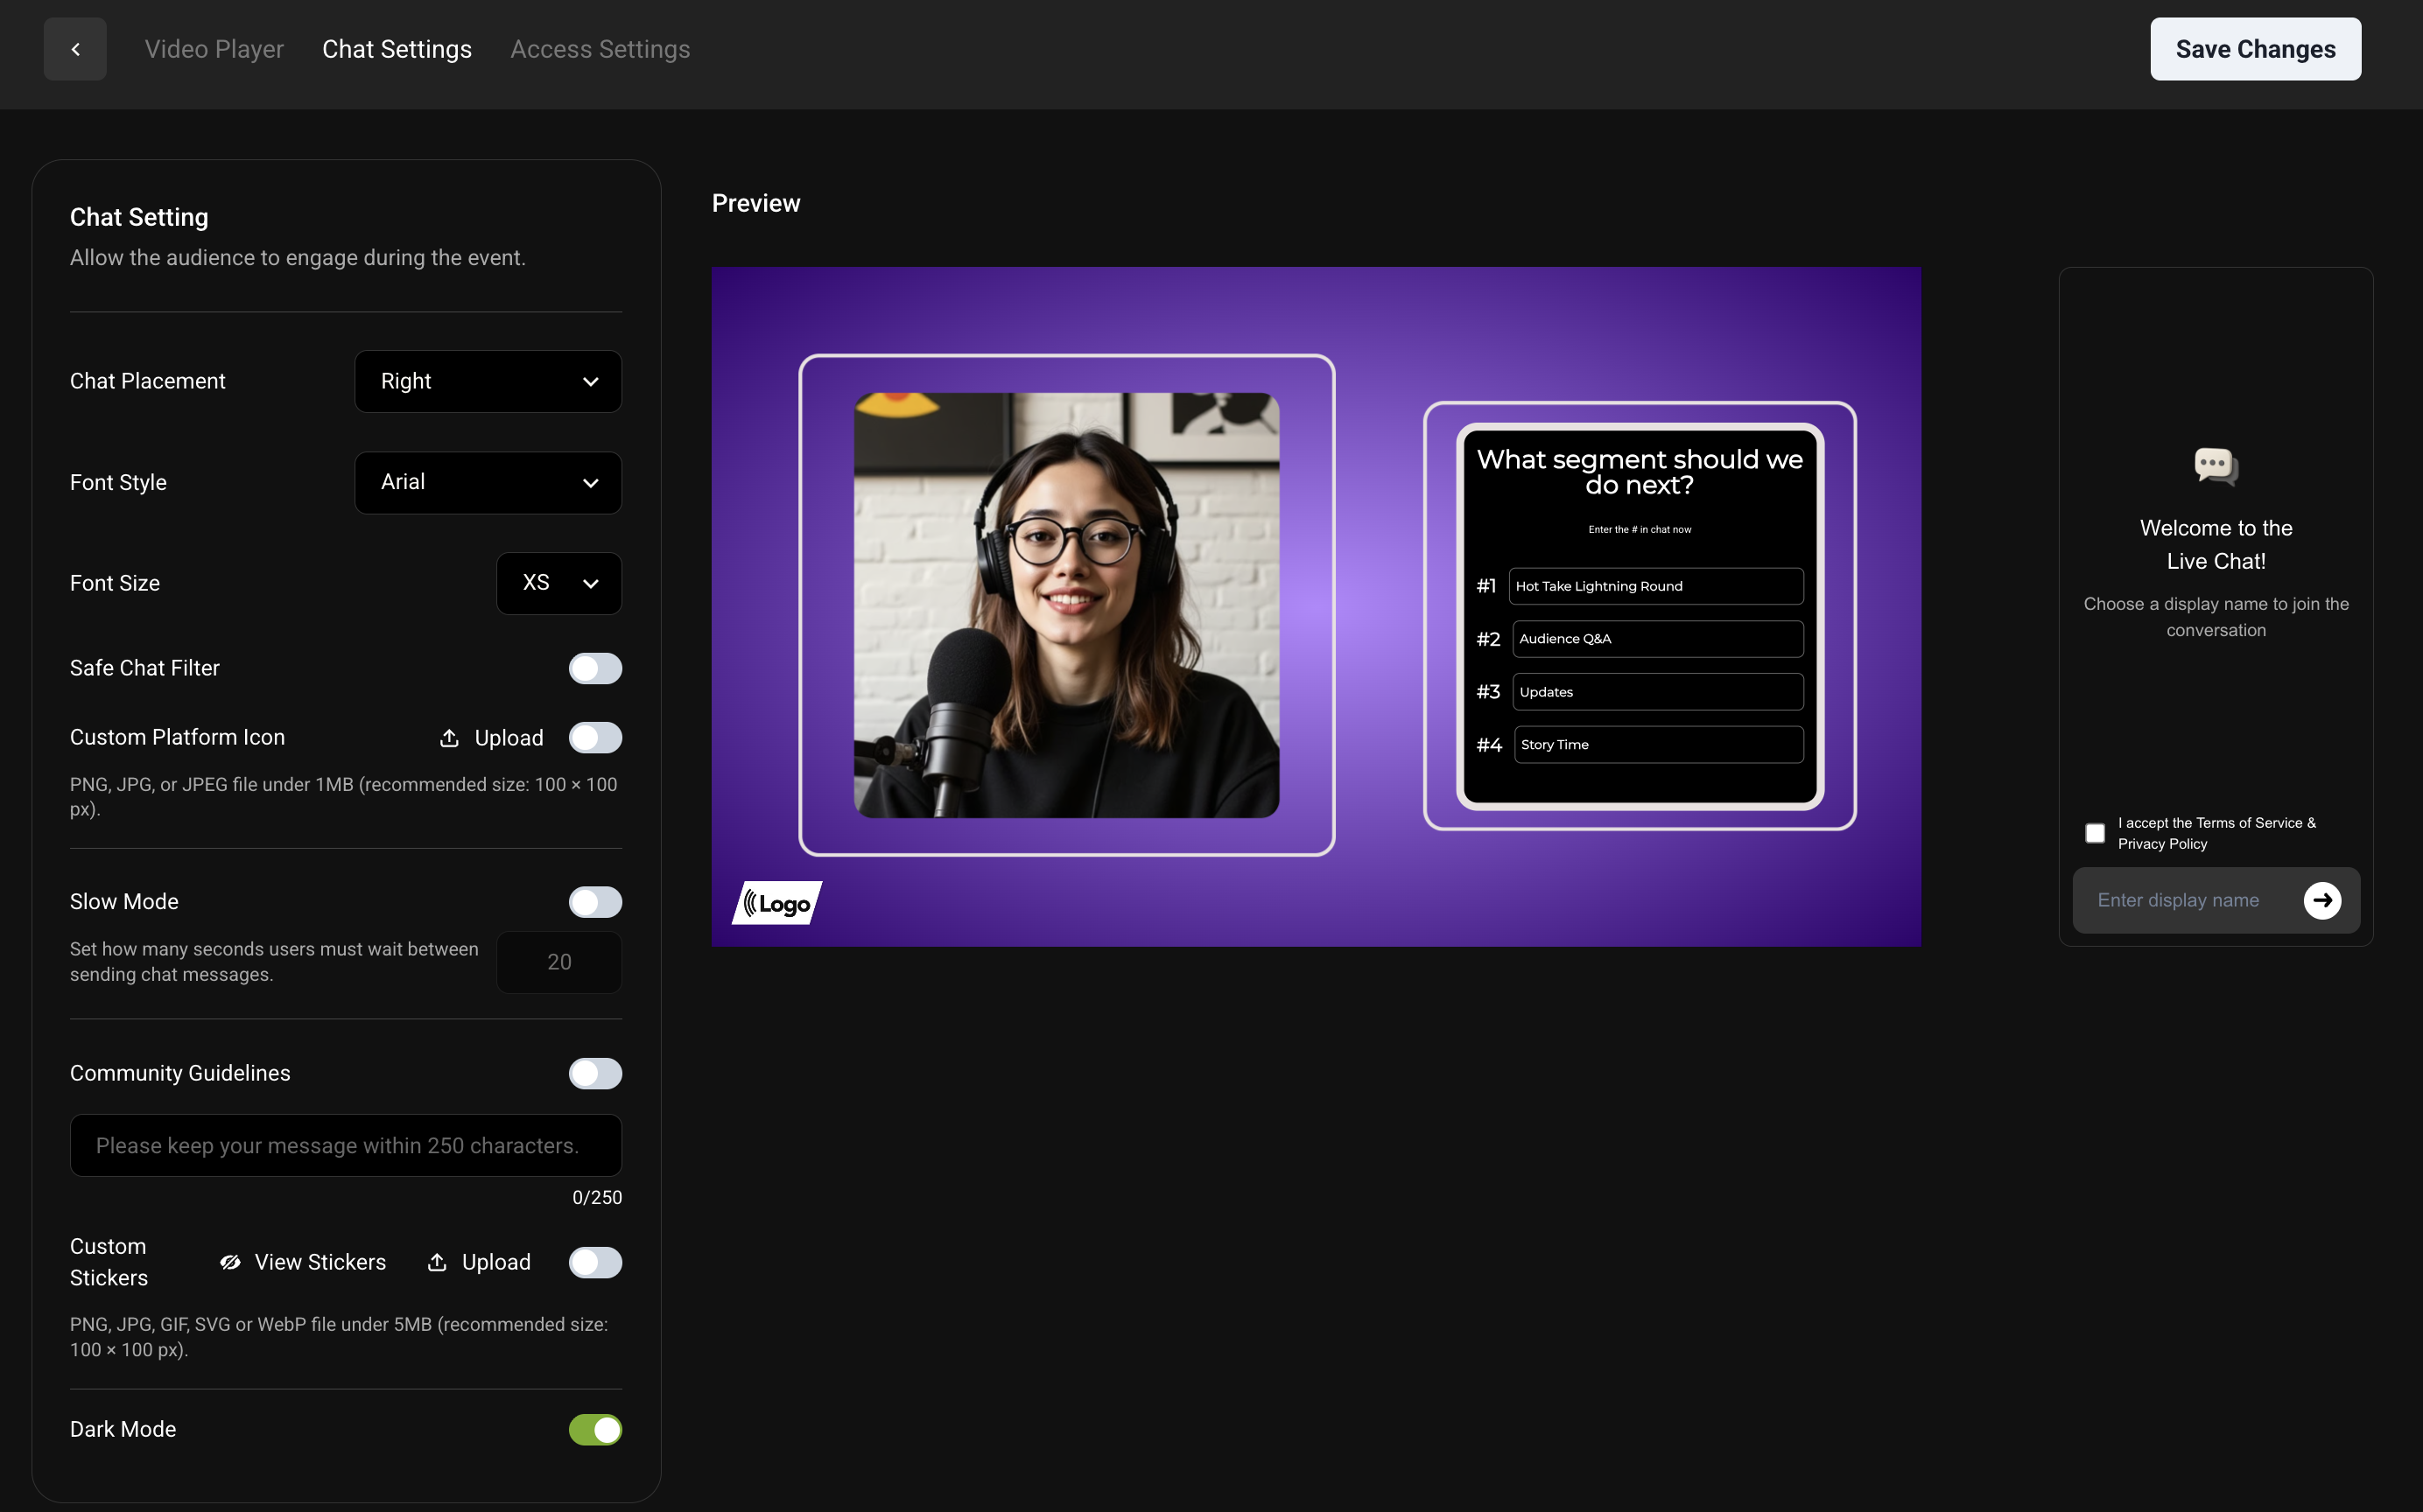Switch to the Video Player tab
The width and height of the screenshot is (2423, 1512).
pos(214,49)
